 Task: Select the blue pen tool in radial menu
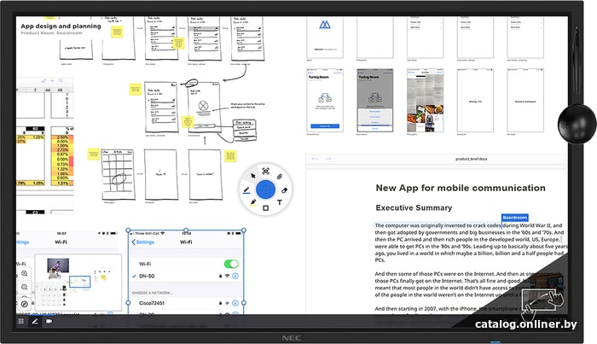(246, 190)
